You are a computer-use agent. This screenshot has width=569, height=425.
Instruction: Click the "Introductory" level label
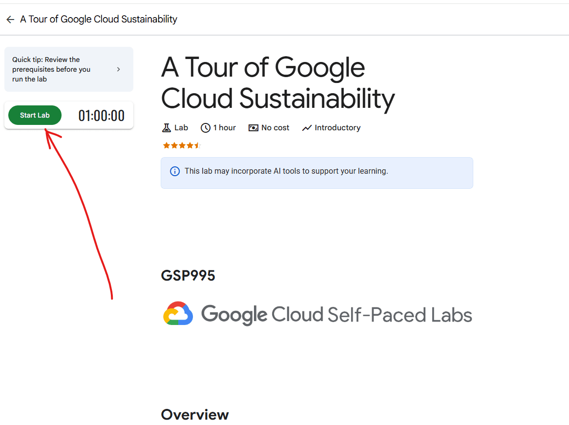(x=337, y=128)
